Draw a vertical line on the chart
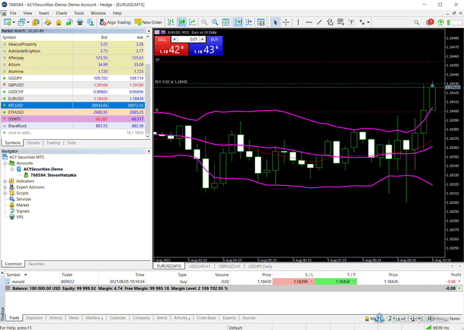The image size is (464, 330). (x=298, y=22)
